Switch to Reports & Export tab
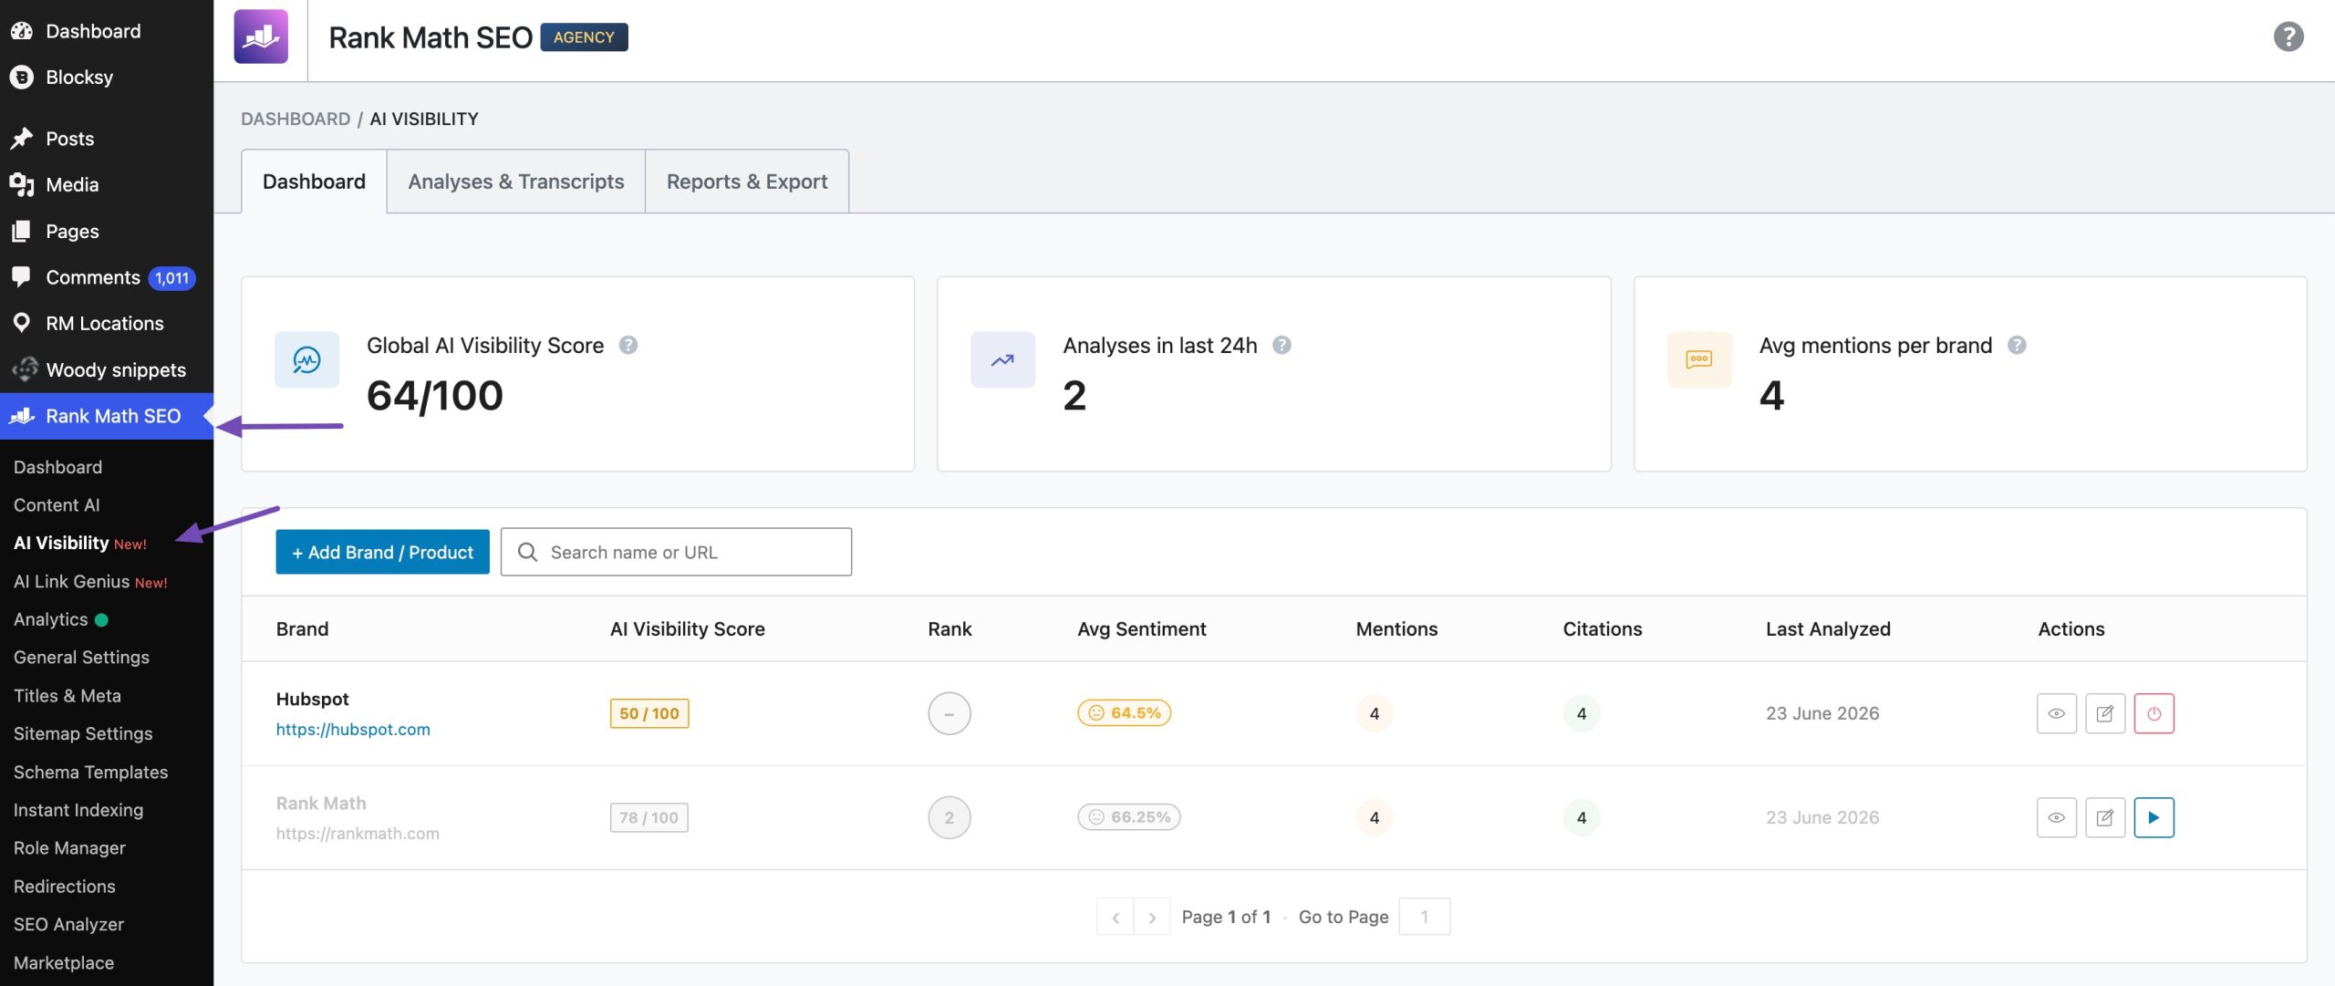The height and width of the screenshot is (986, 2335). [x=747, y=182]
